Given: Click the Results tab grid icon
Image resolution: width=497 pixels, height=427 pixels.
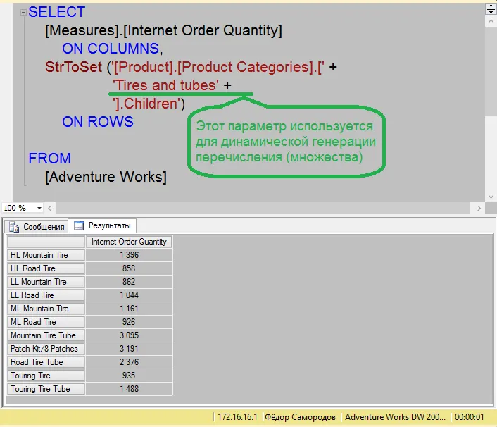Looking at the screenshot, I should (79, 226).
